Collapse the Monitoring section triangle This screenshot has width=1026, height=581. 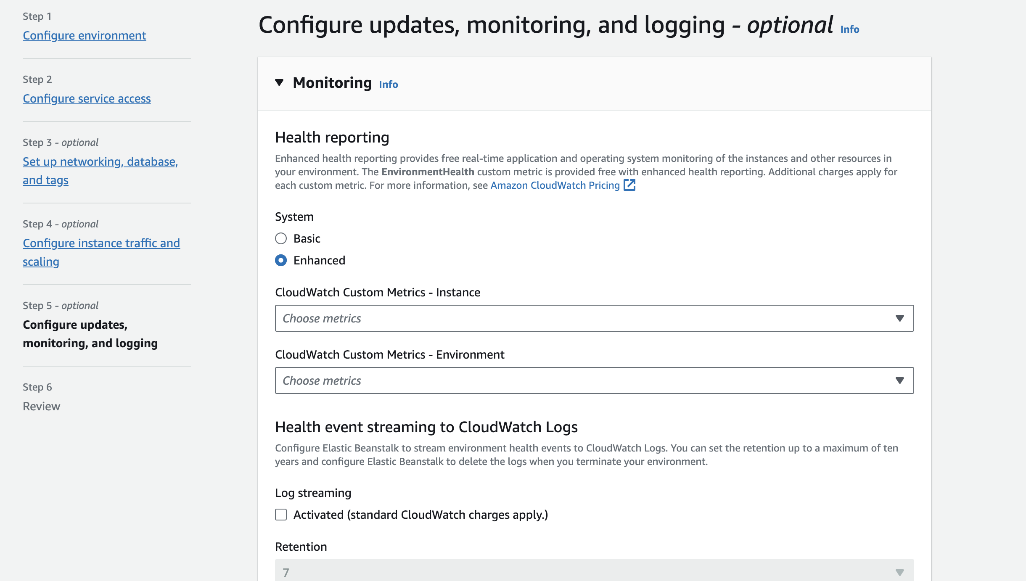(x=279, y=82)
